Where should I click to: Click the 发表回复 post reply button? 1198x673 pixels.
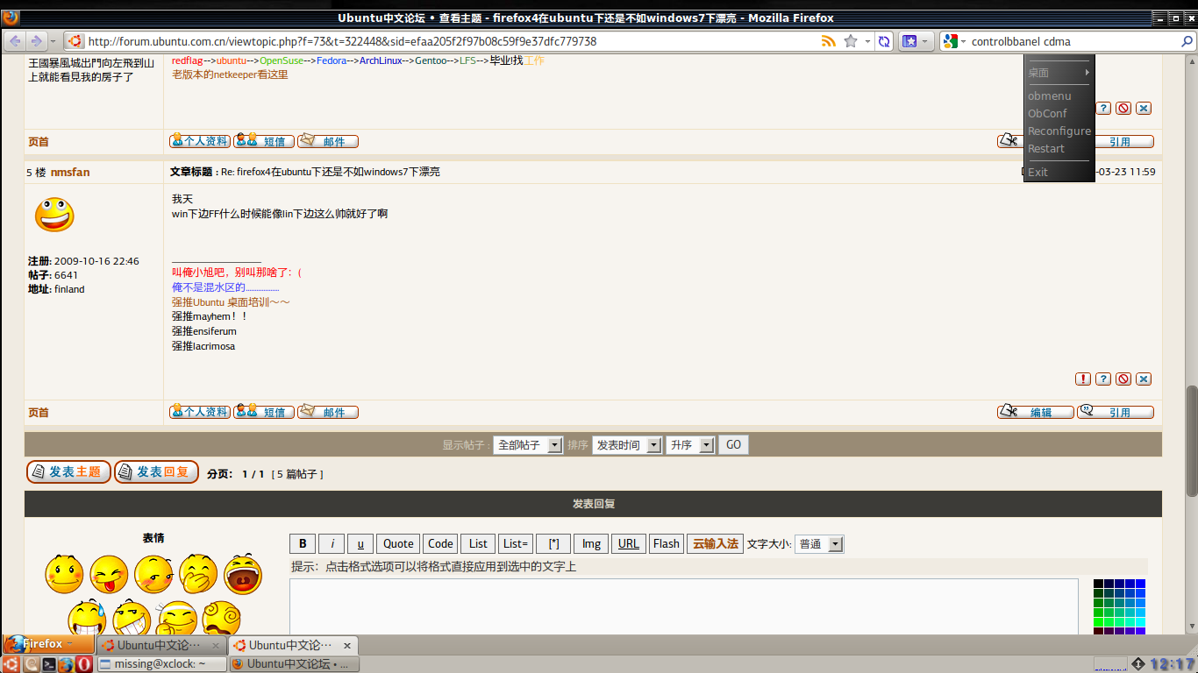156,471
